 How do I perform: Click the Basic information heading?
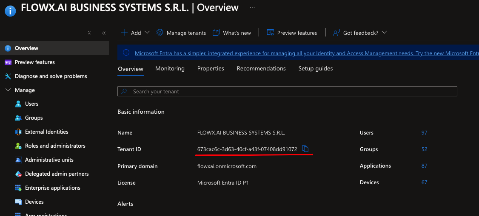tap(141, 112)
